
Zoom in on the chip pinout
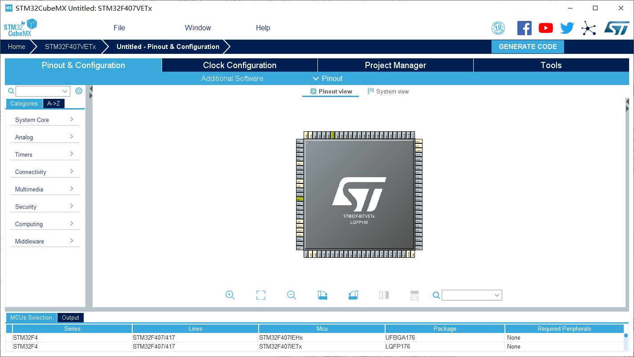[230, 295]
